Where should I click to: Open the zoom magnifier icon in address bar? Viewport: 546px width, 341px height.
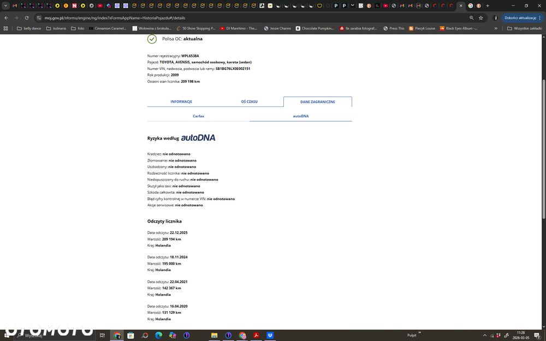click(x=472, y=18)
